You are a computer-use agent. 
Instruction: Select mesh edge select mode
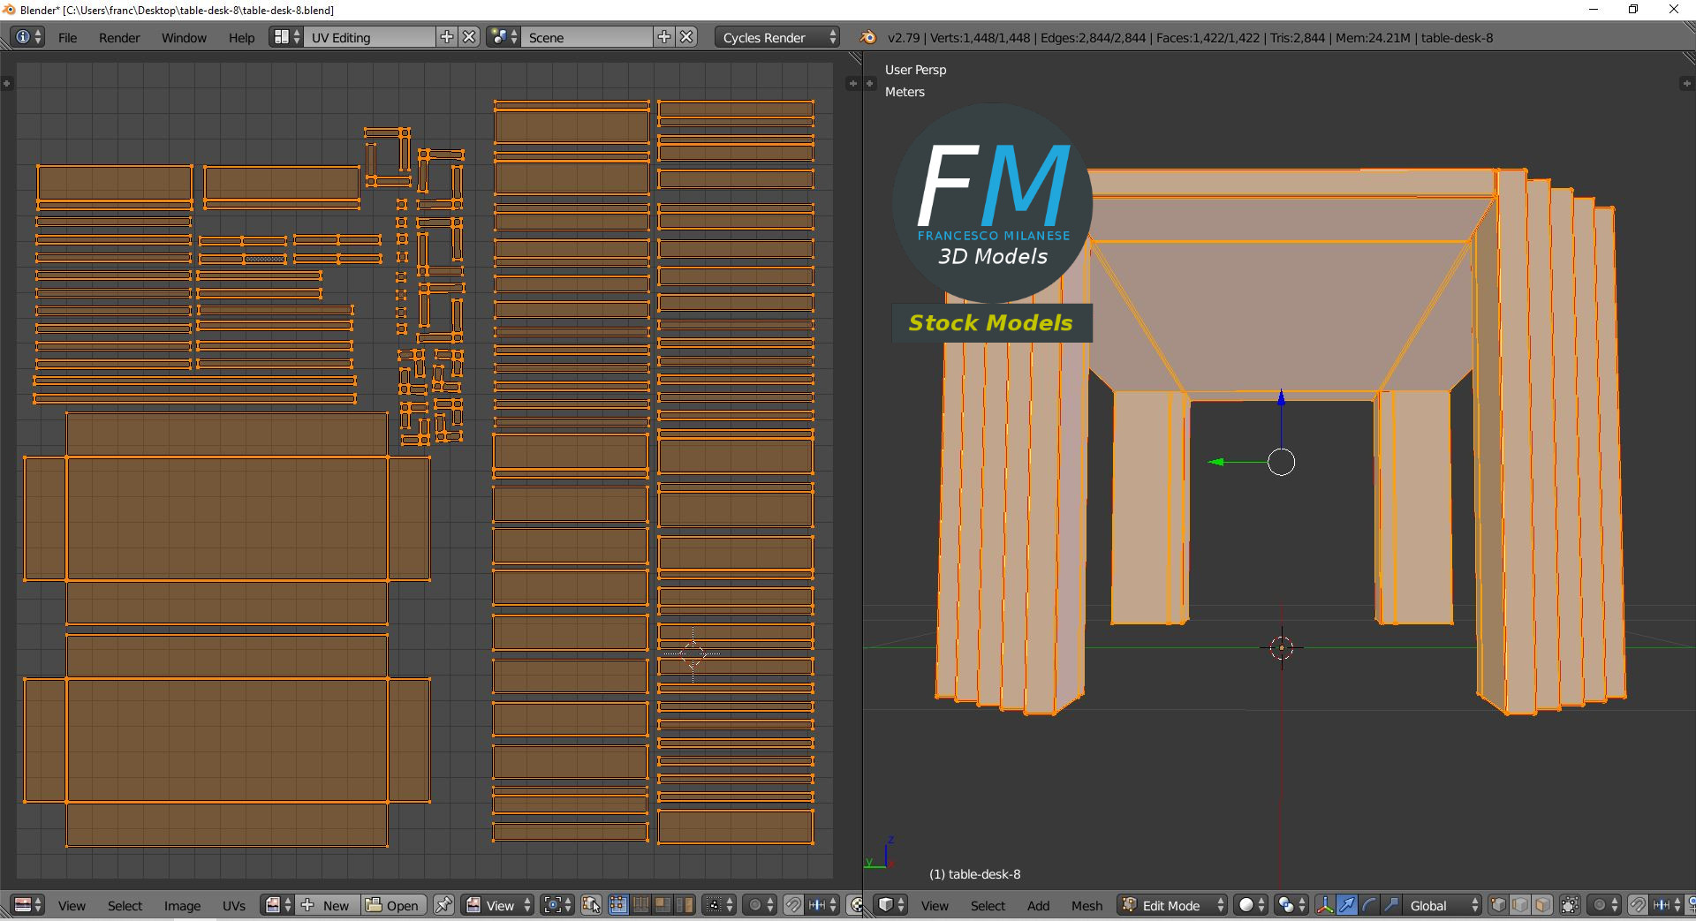(x=1521, y=905)
